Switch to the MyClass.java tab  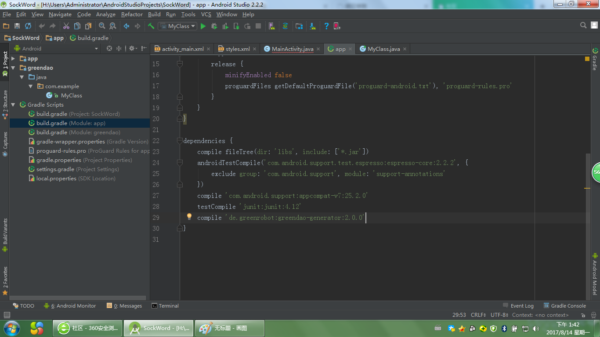pos(383,49)
